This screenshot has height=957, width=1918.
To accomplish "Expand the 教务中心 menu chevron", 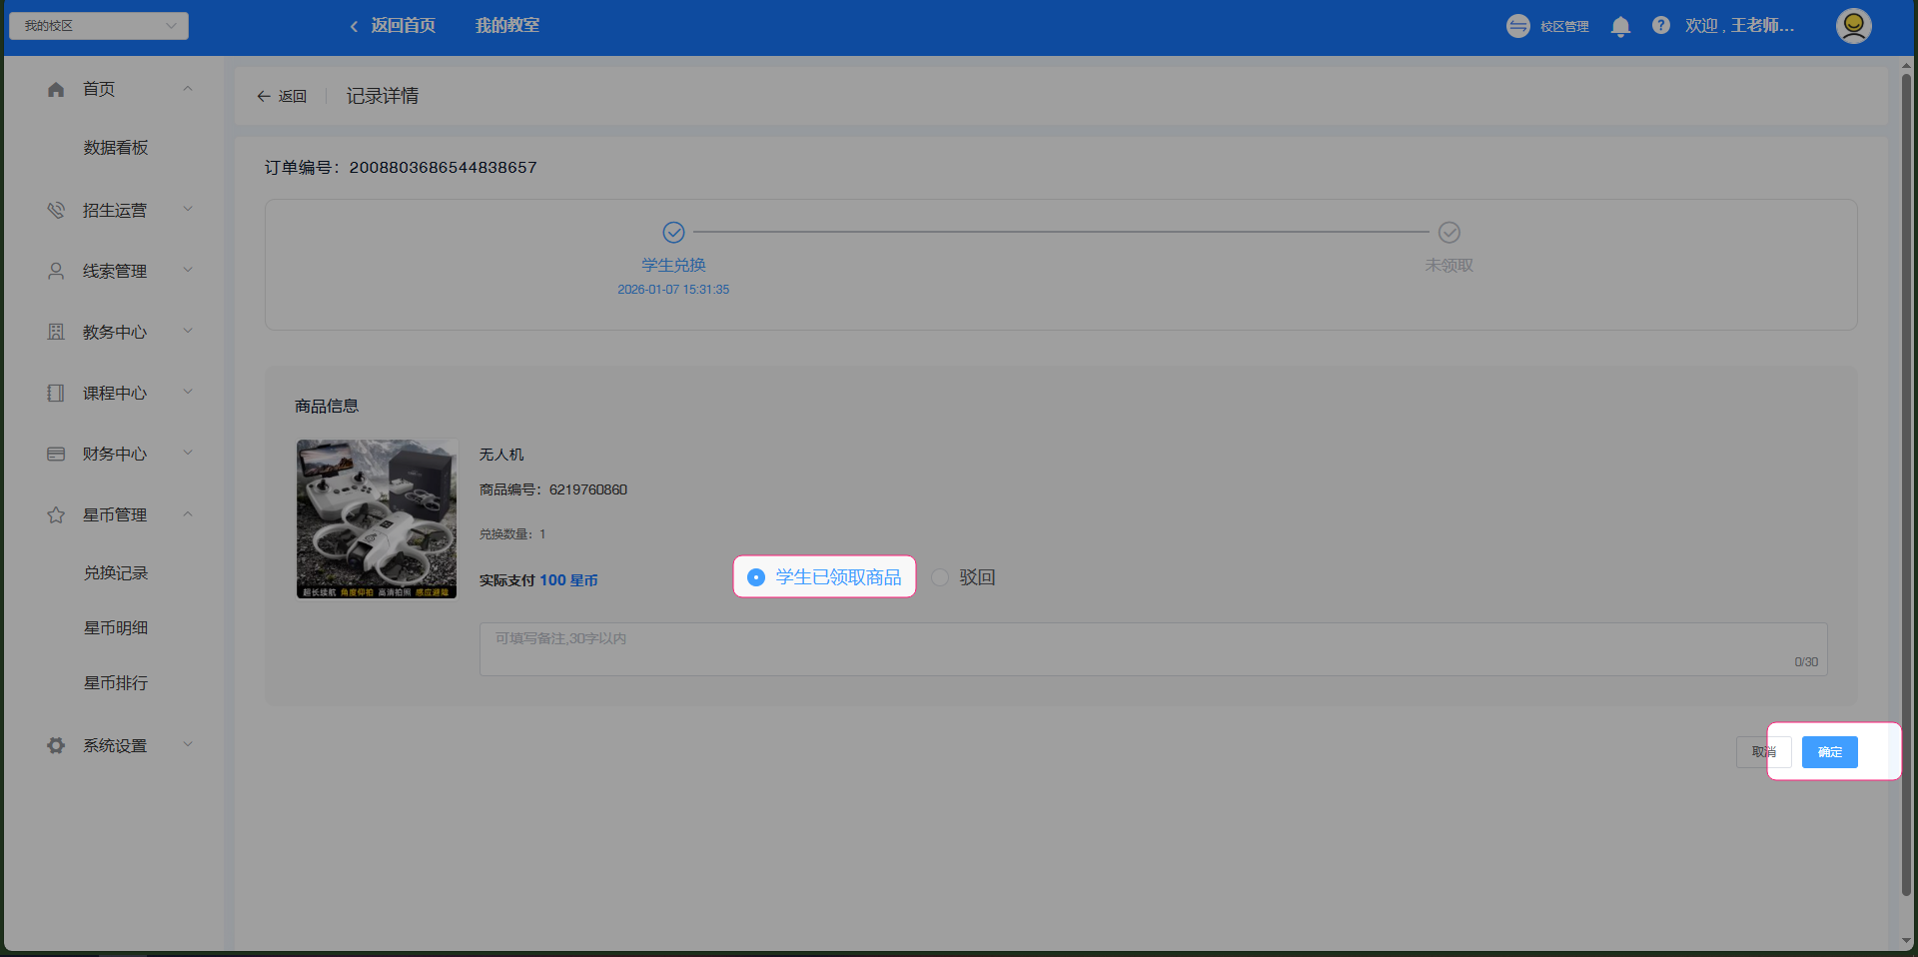I will pyautogui.click(x=188, y=332).
